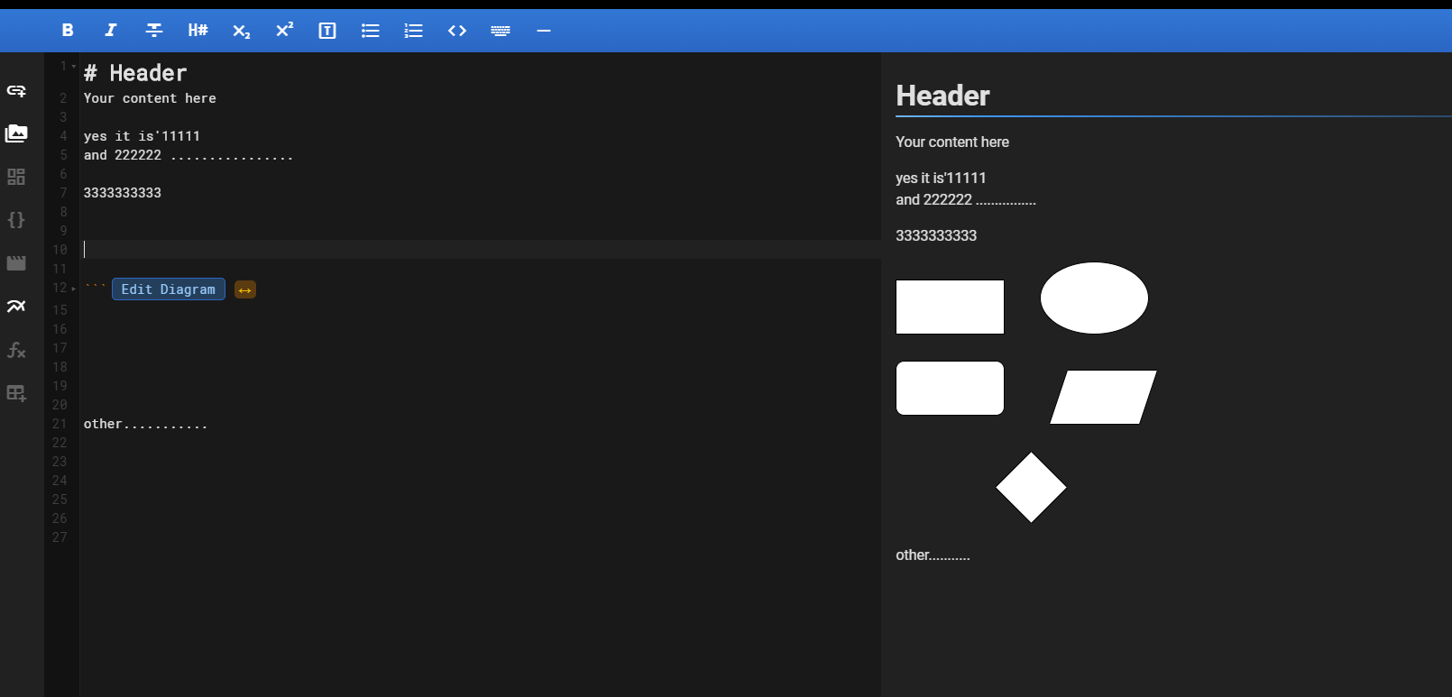Click the insert diagram chart icon in the sidebar
Viewport: 1452px width, 697px height.
[16, 307]
